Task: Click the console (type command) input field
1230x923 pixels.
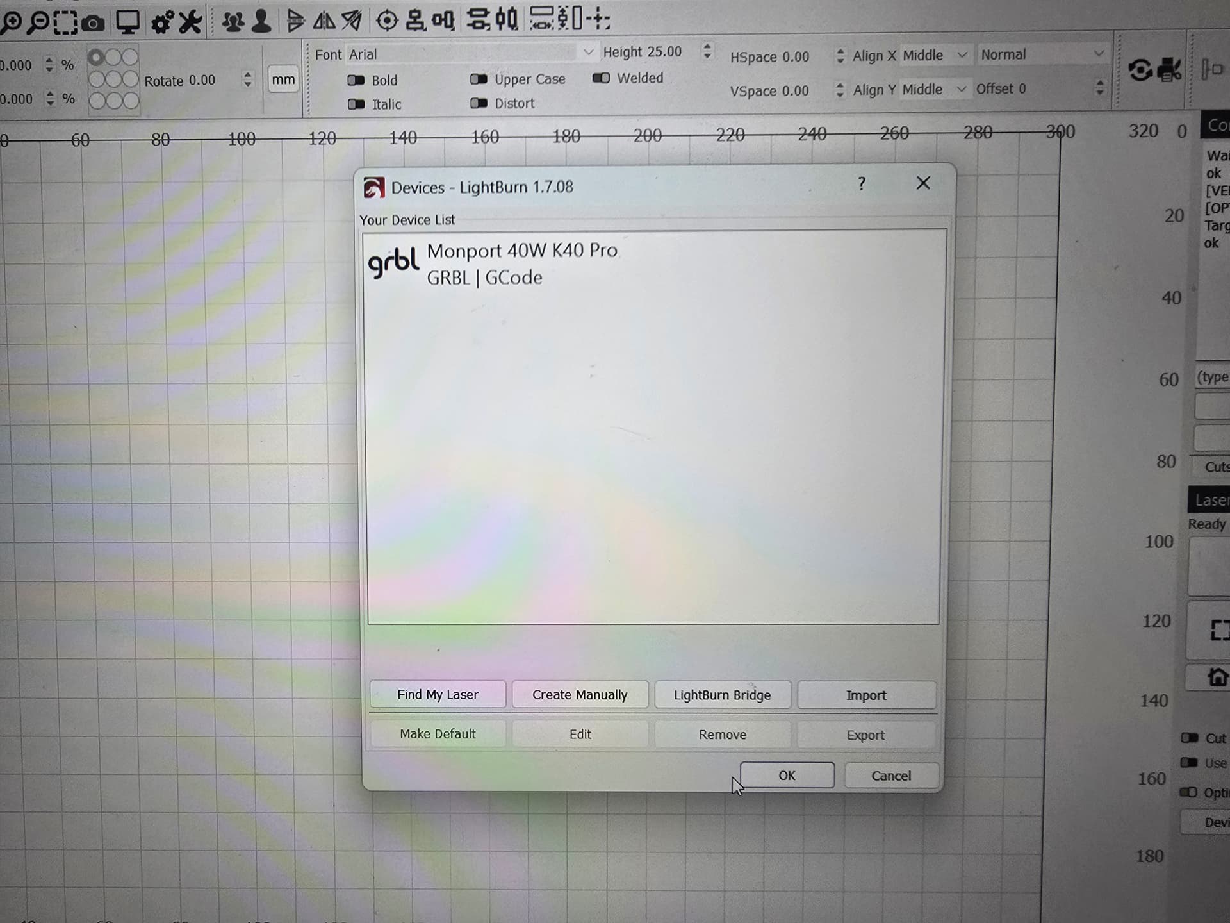Action: (1213, 378)
